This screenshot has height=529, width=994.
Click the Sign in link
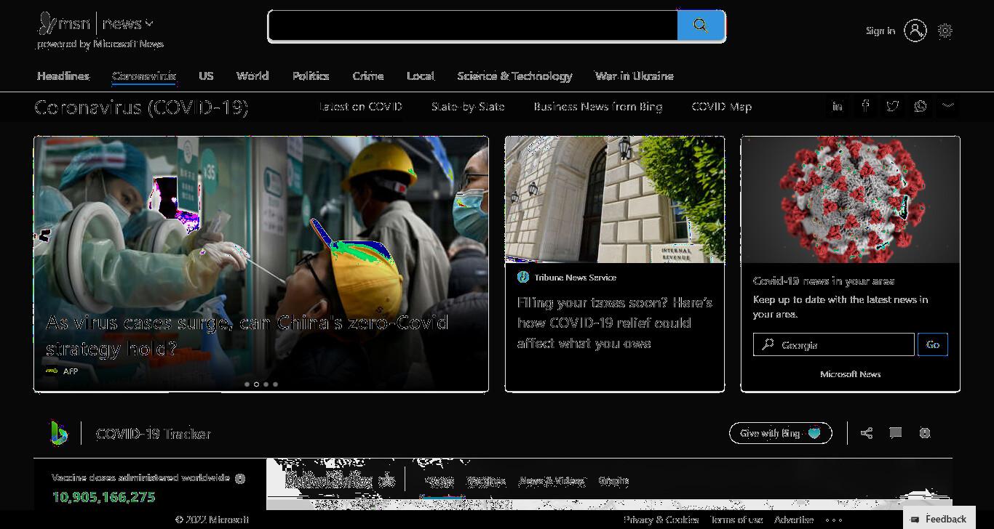[880, 31]
